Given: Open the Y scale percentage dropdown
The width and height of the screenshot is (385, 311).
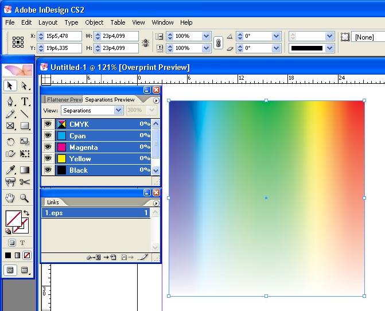Looking at the screenshot, I should 206,48.
